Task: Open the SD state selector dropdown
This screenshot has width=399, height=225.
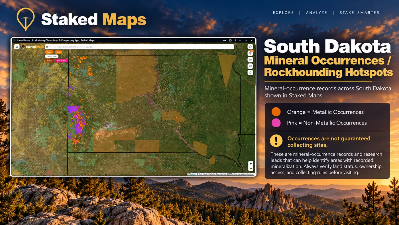Action: [48, 47]
